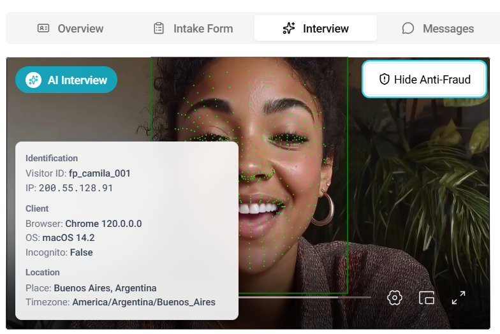Expand the video to fullscreen

pyautogui.click(x=459, y=298)
